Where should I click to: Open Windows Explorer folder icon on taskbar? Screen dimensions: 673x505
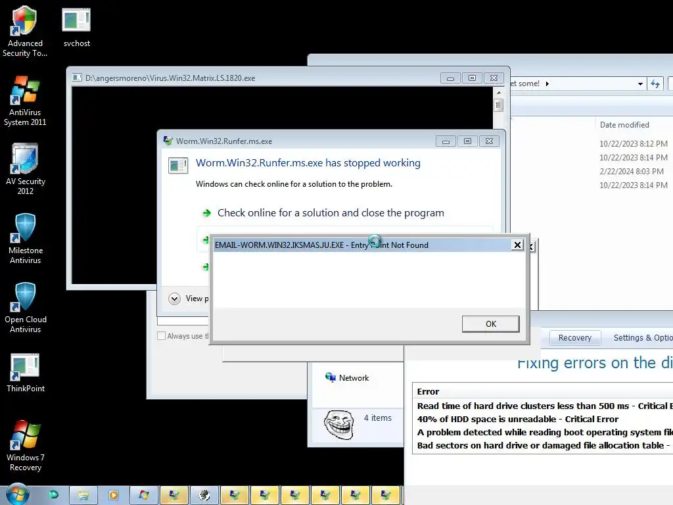click(83, 495)
